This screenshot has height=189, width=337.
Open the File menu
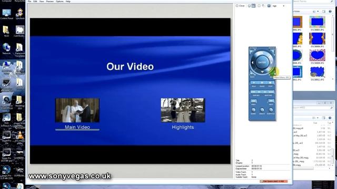(x=29, y=1)
